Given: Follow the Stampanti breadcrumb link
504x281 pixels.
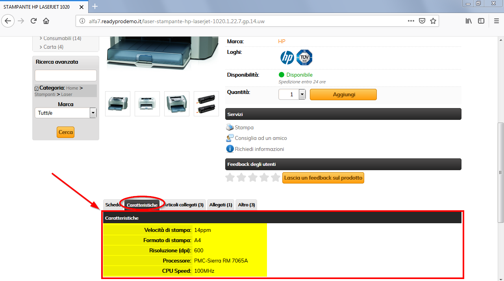Looking at the screenshot, I should tap(45, 94).
